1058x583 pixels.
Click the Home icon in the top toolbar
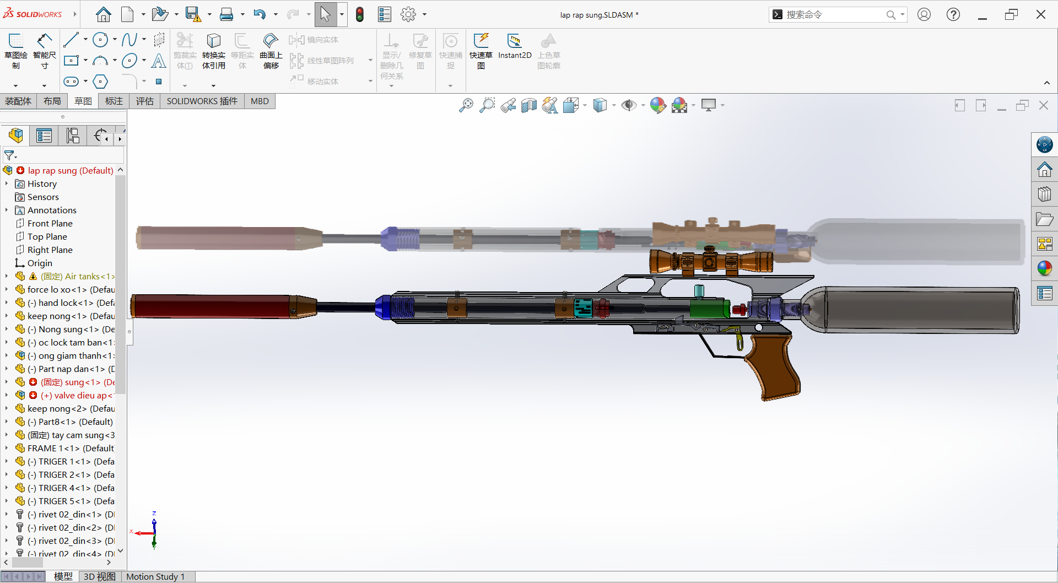click(x=103, y=14)
